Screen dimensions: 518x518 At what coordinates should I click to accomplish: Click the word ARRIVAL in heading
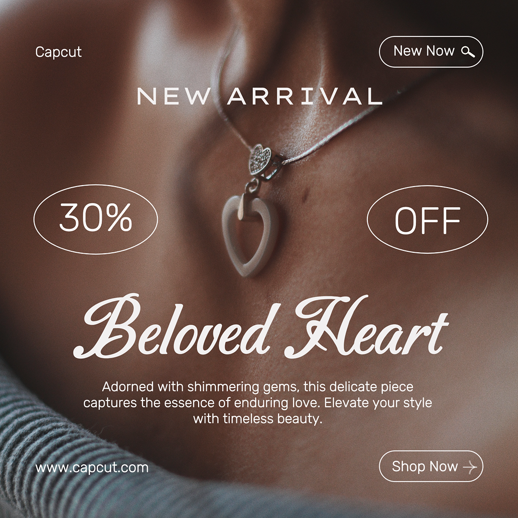coord(305,96)
